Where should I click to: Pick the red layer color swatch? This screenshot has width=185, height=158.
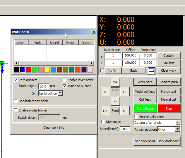(29, 70)
